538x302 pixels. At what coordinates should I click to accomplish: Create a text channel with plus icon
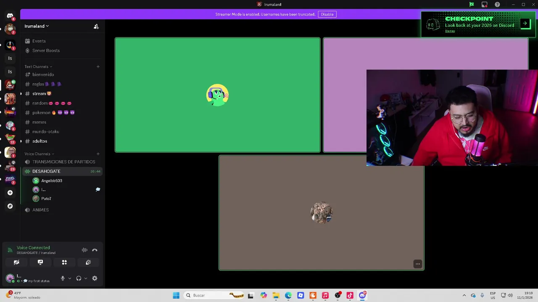point(98,67)
